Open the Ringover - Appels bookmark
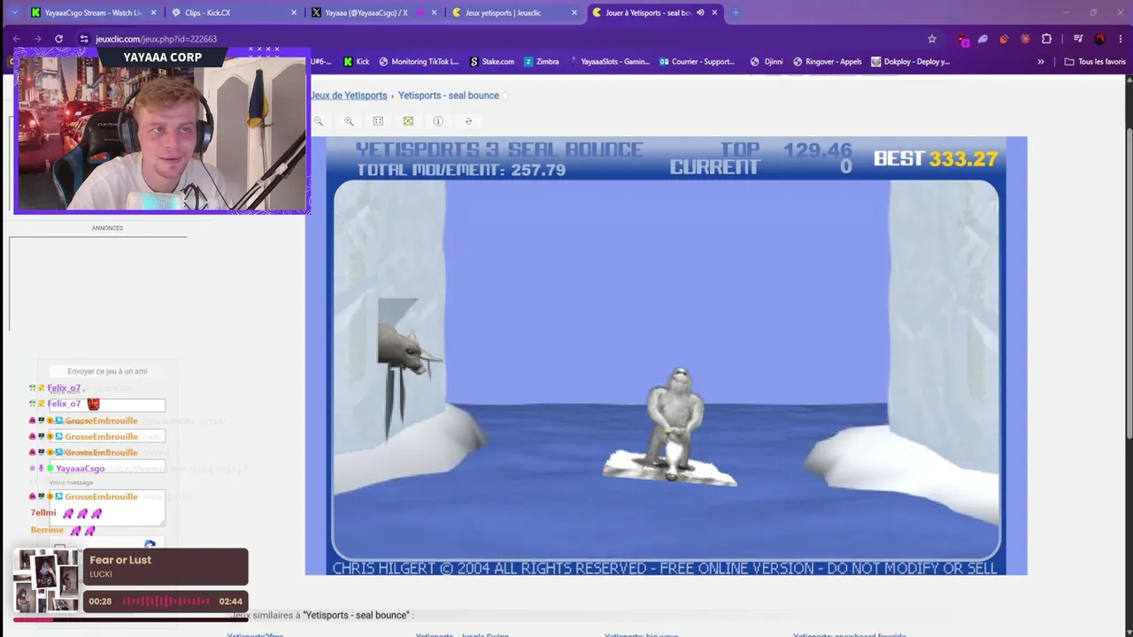The height and width of the screenshot is (637, 1133). point(828,62)
